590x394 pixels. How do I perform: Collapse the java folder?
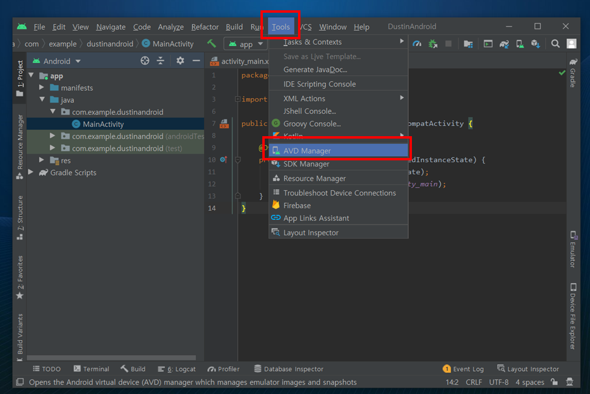[x=42, y=100]
